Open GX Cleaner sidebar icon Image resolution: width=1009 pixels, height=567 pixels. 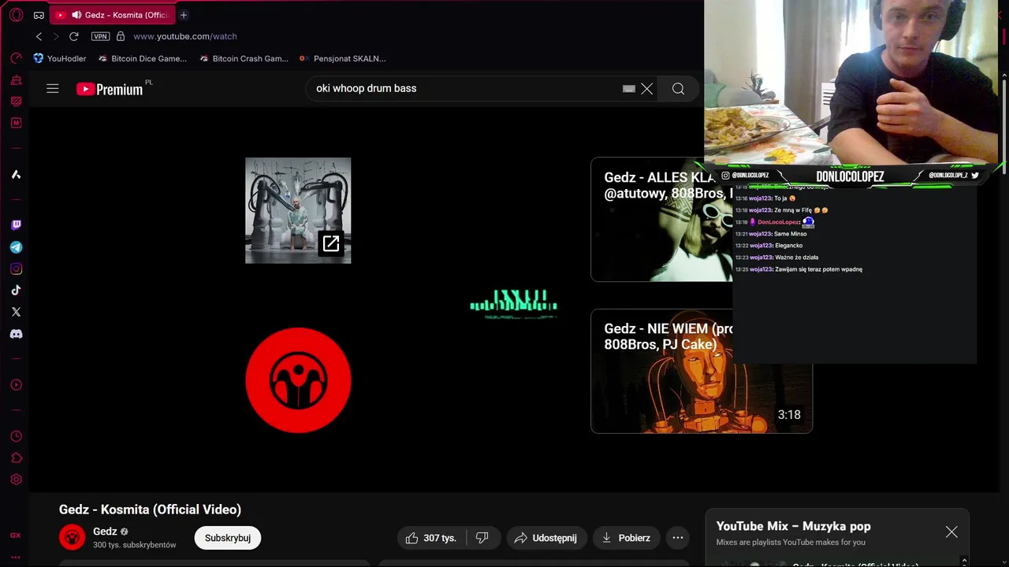click(16, 80)
